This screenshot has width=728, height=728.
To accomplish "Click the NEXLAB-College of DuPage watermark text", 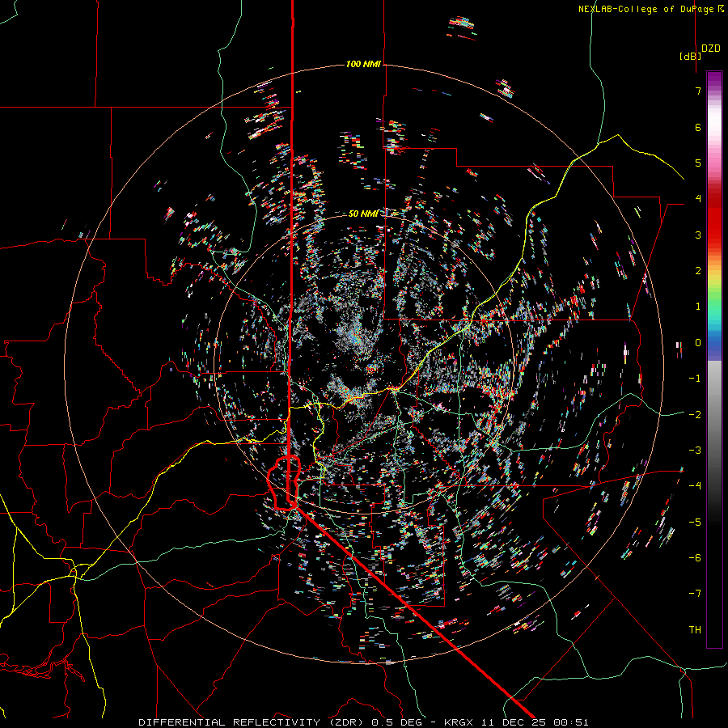I will click(x=650, y=9).
